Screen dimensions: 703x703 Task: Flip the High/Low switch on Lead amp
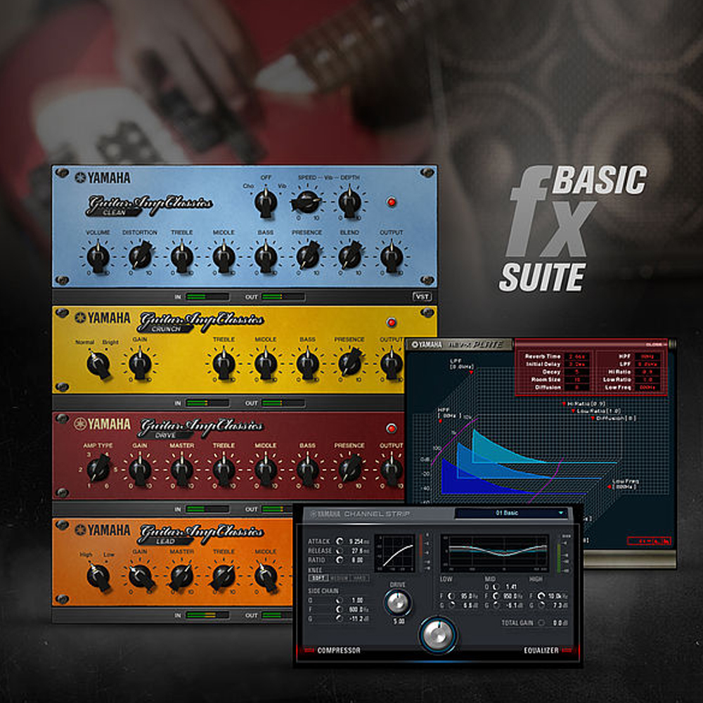pyautogui.click(x=98, y=576)
